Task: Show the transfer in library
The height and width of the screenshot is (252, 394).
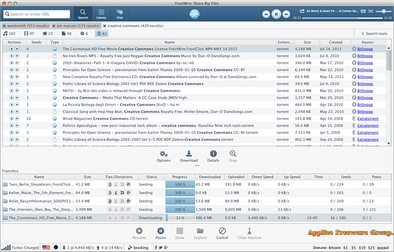Action: click(x=180, y=234)
